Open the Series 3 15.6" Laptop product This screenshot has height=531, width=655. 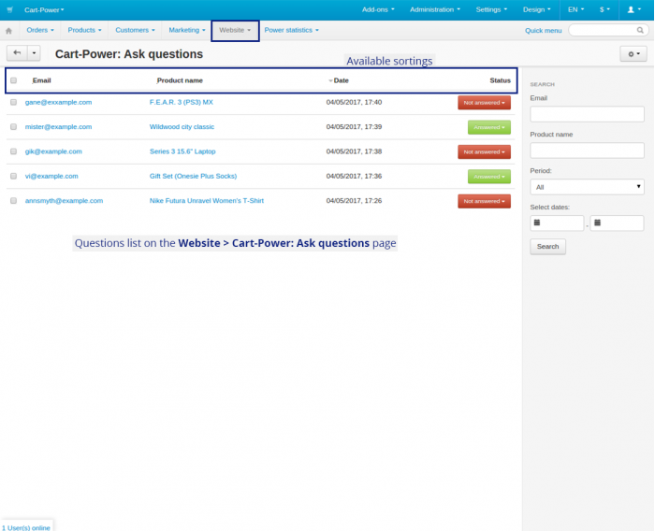pos(182,151)
